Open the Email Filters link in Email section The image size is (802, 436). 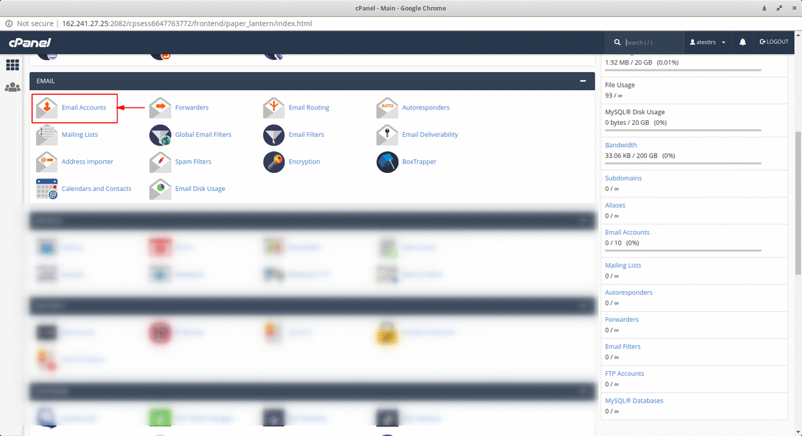coord(306,135)
